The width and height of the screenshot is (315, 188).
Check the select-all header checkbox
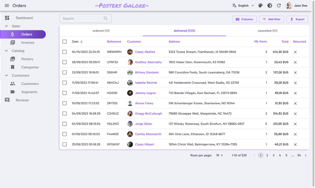[65, 42]
